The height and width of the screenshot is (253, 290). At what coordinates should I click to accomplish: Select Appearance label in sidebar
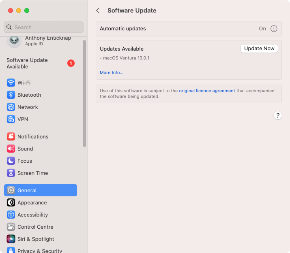(32, 203)
